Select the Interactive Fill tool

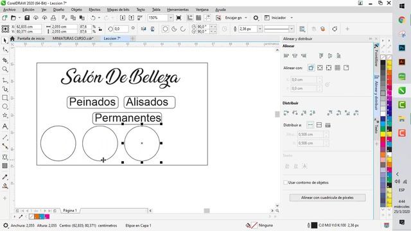coord(4,186)
